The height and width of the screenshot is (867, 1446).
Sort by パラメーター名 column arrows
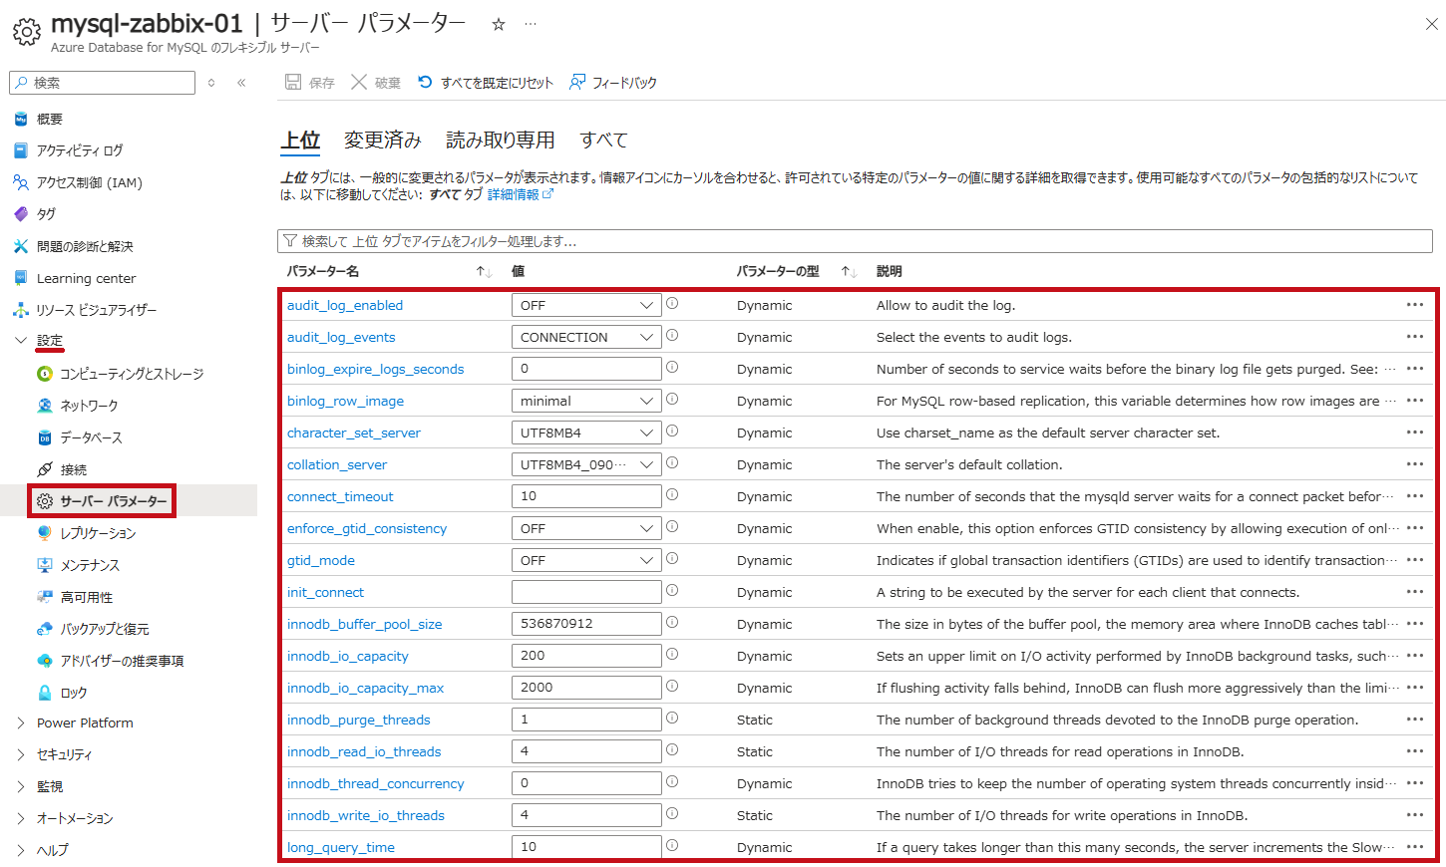click(484, 271)
